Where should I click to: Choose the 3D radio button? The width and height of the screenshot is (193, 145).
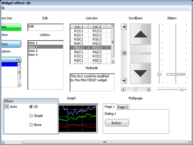pos(31,107)
